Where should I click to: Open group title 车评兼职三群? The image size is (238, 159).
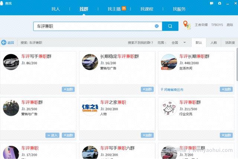click(x=192, y=148)
